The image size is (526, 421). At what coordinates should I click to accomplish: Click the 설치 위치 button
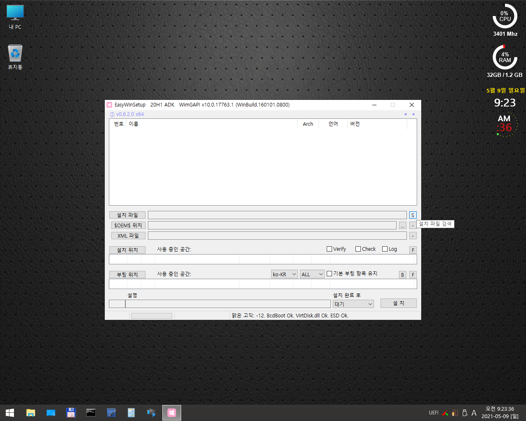(127, 250)
